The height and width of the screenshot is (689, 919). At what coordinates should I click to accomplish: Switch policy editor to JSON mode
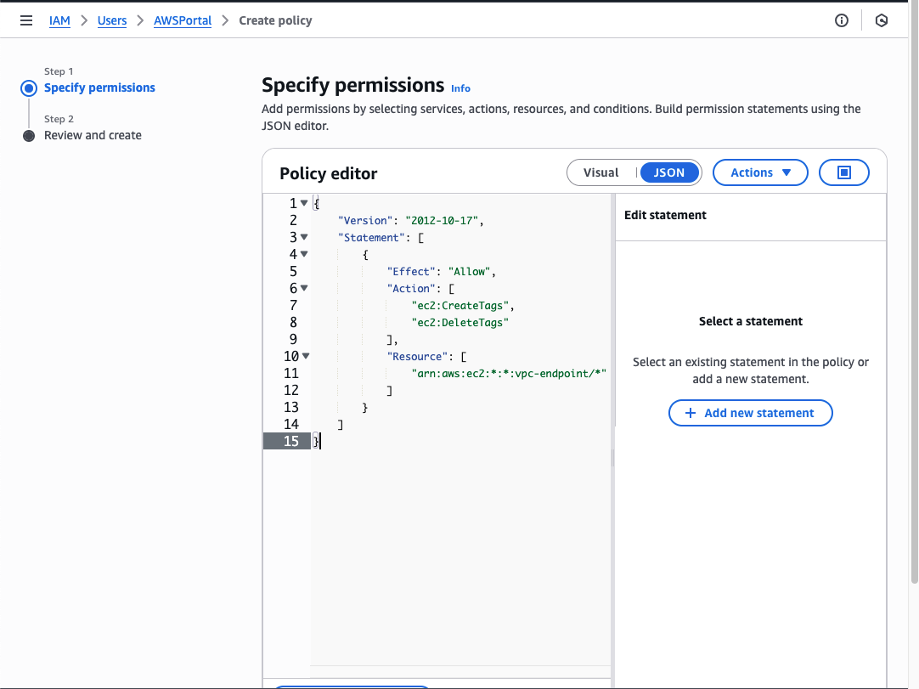[669, 172]
